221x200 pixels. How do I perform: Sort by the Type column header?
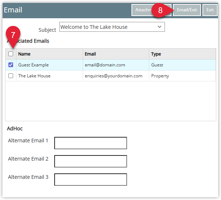[182, 54]
